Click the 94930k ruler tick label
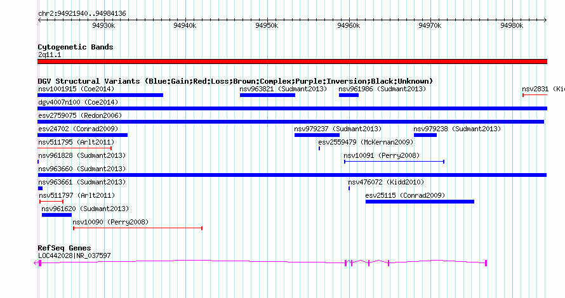 (103, 25)
